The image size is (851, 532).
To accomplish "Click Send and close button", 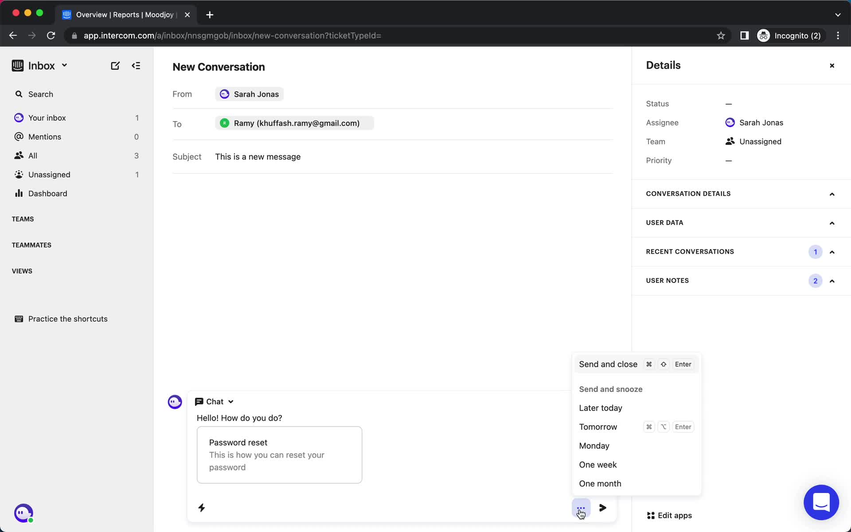I will click(x=608, y=364).
